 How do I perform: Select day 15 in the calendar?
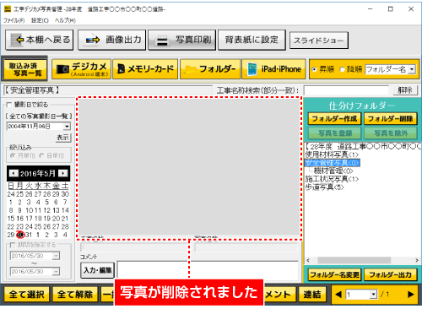(x=11, y=219)
